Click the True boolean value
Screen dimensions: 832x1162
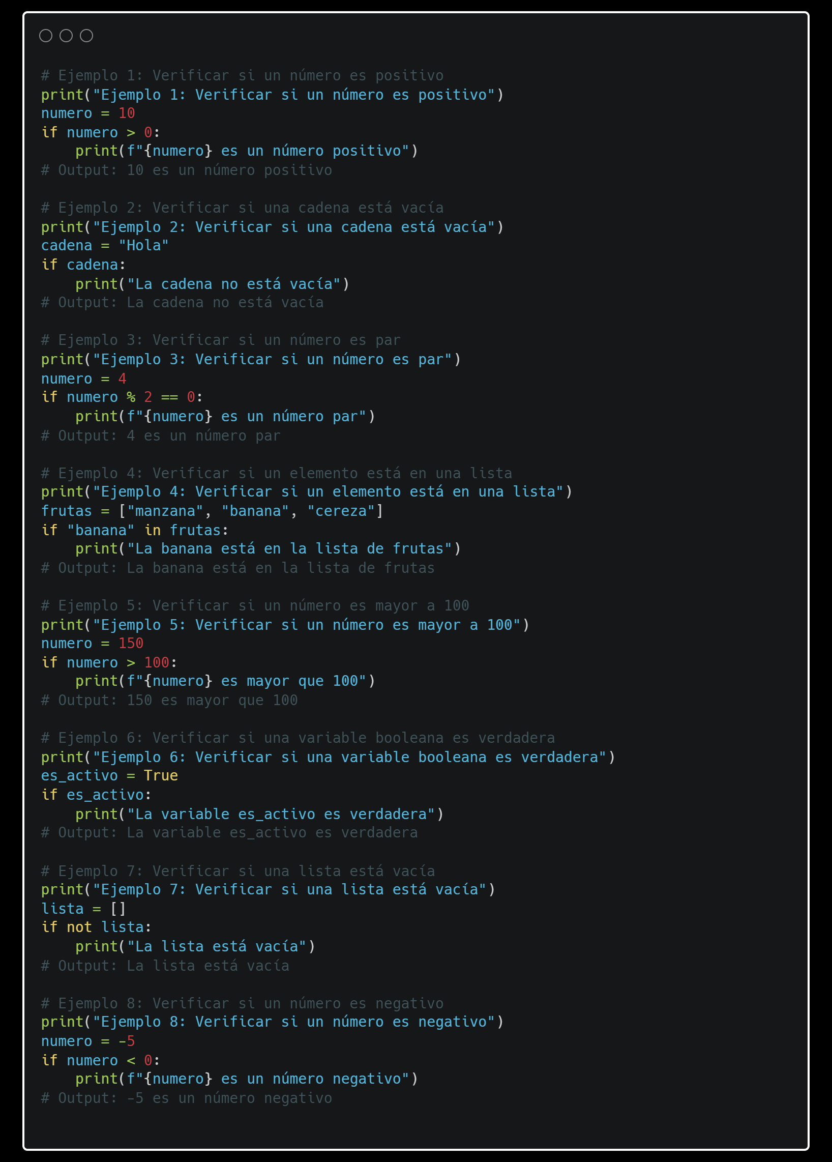click(x=161, y=776)
